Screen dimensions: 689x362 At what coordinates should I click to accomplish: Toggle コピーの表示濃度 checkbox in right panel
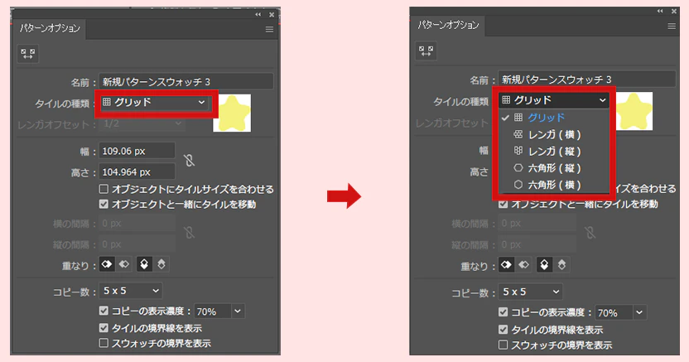[503, 312]
